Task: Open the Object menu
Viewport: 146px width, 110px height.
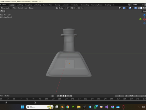Action: coord(31,8)
